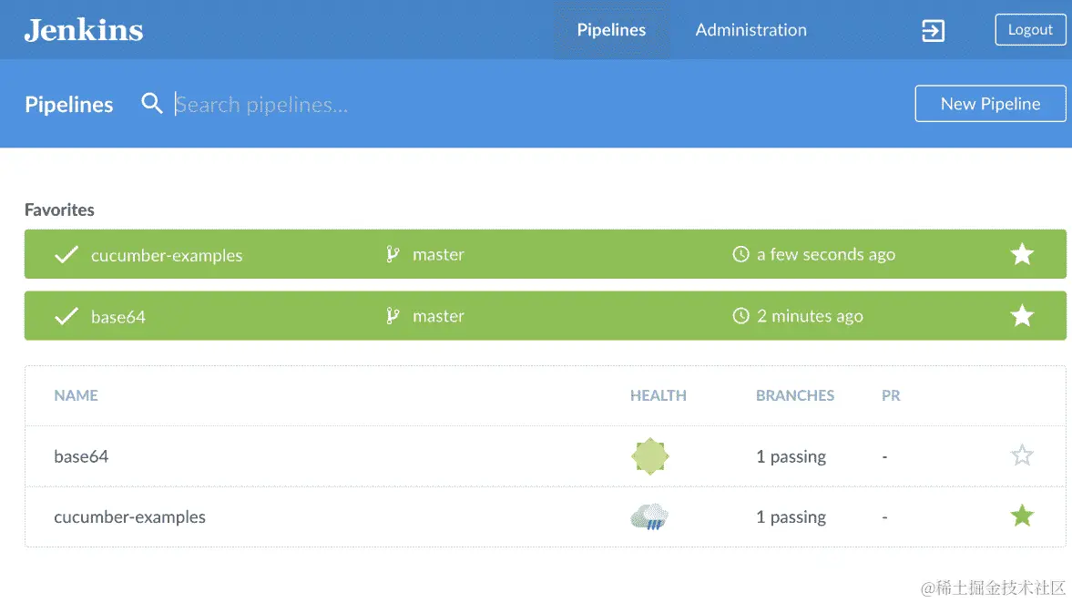Screen dimensions: 1072x603
Task: Favorite base64 with the outline star
Action: tap(1021, 455)
